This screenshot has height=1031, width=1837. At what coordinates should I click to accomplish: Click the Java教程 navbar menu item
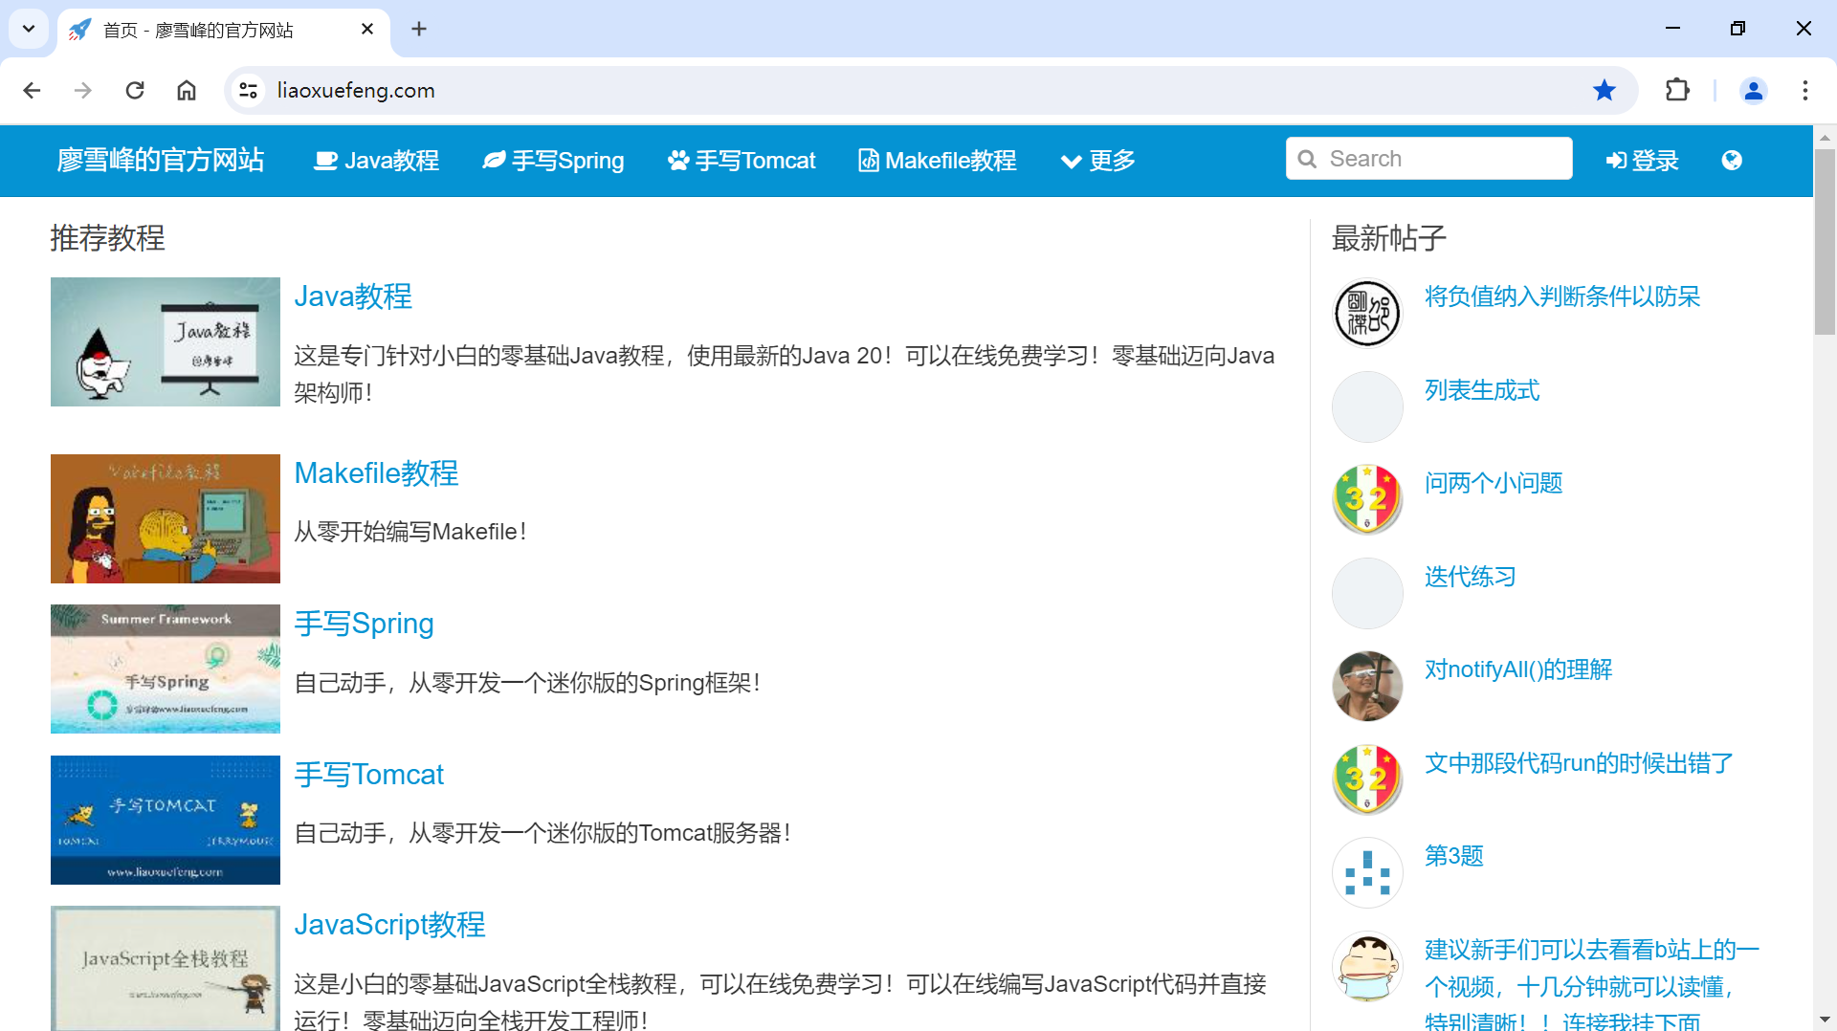375,160
